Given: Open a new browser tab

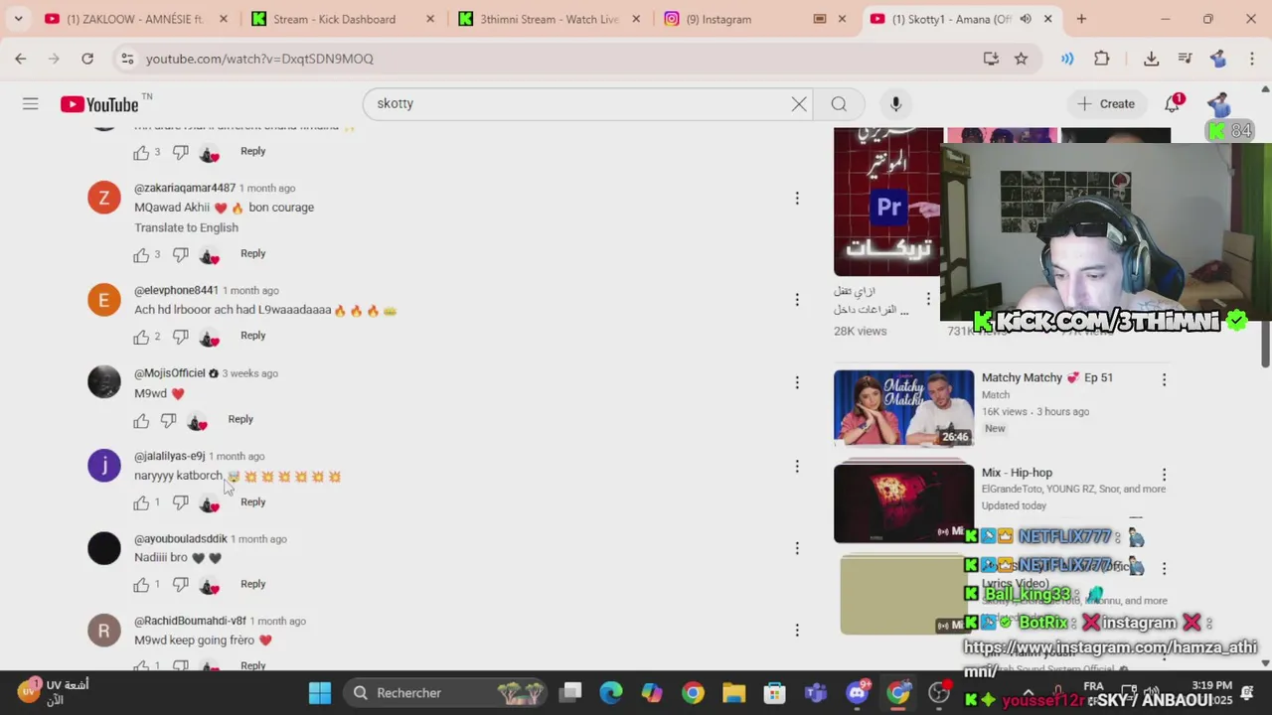Looking at the screenshot, I should (x=1081, y=19).
